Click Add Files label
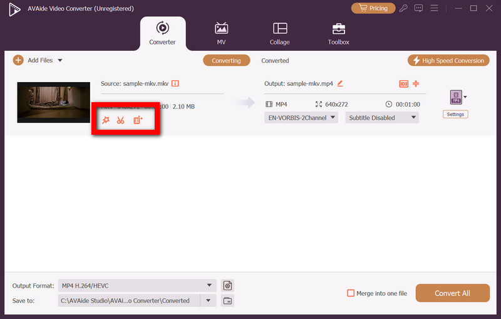501x319 pixels. coord(40,60)
